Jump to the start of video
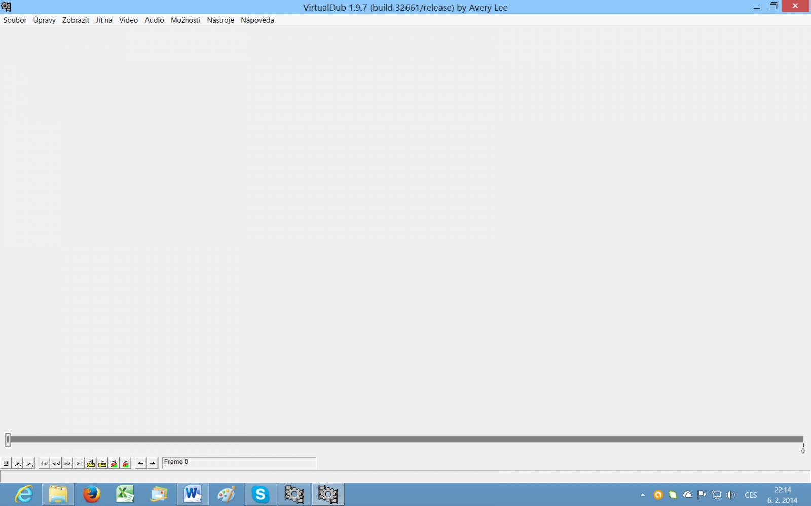 pyautogui.click(x=45, y=463)
